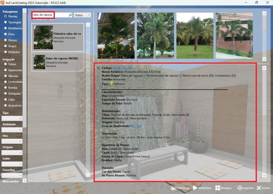Click the results list scroll down arrow
Image resolution: width=273 pixels, height=194 pixels.
point(88,175)
